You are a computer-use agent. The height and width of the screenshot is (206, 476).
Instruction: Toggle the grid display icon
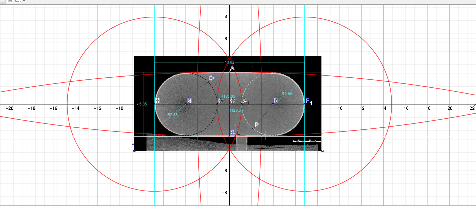pyautogui.click(x=3, y=1)
